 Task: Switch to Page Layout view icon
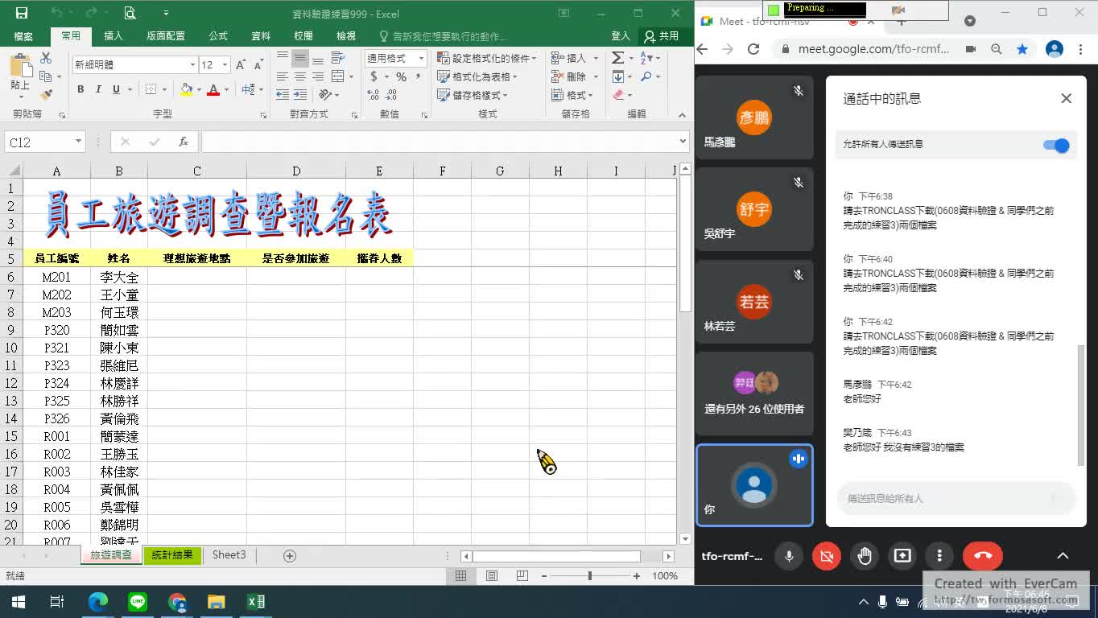click(492, 575)
